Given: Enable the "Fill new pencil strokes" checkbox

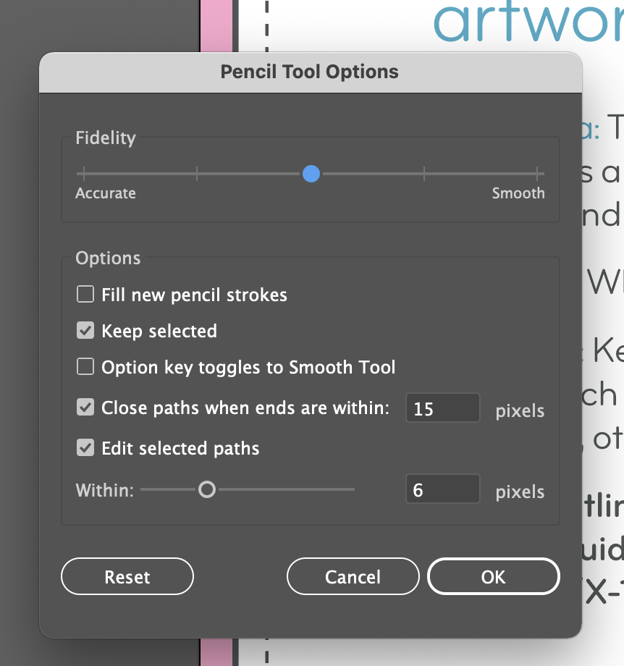Looking at the screenshot, I should pos(85,295).
